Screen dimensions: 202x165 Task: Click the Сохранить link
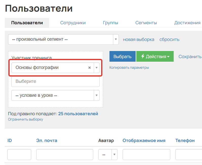pyautogui.click(x=190, y=57)
